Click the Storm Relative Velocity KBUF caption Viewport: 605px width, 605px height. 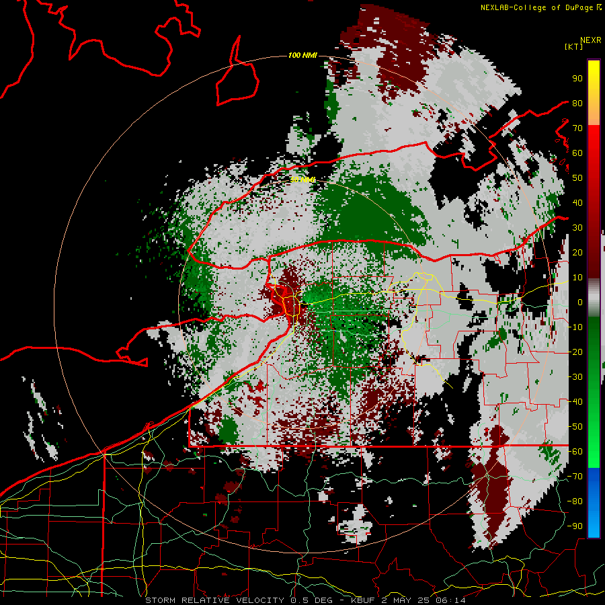tap(305, 600)
